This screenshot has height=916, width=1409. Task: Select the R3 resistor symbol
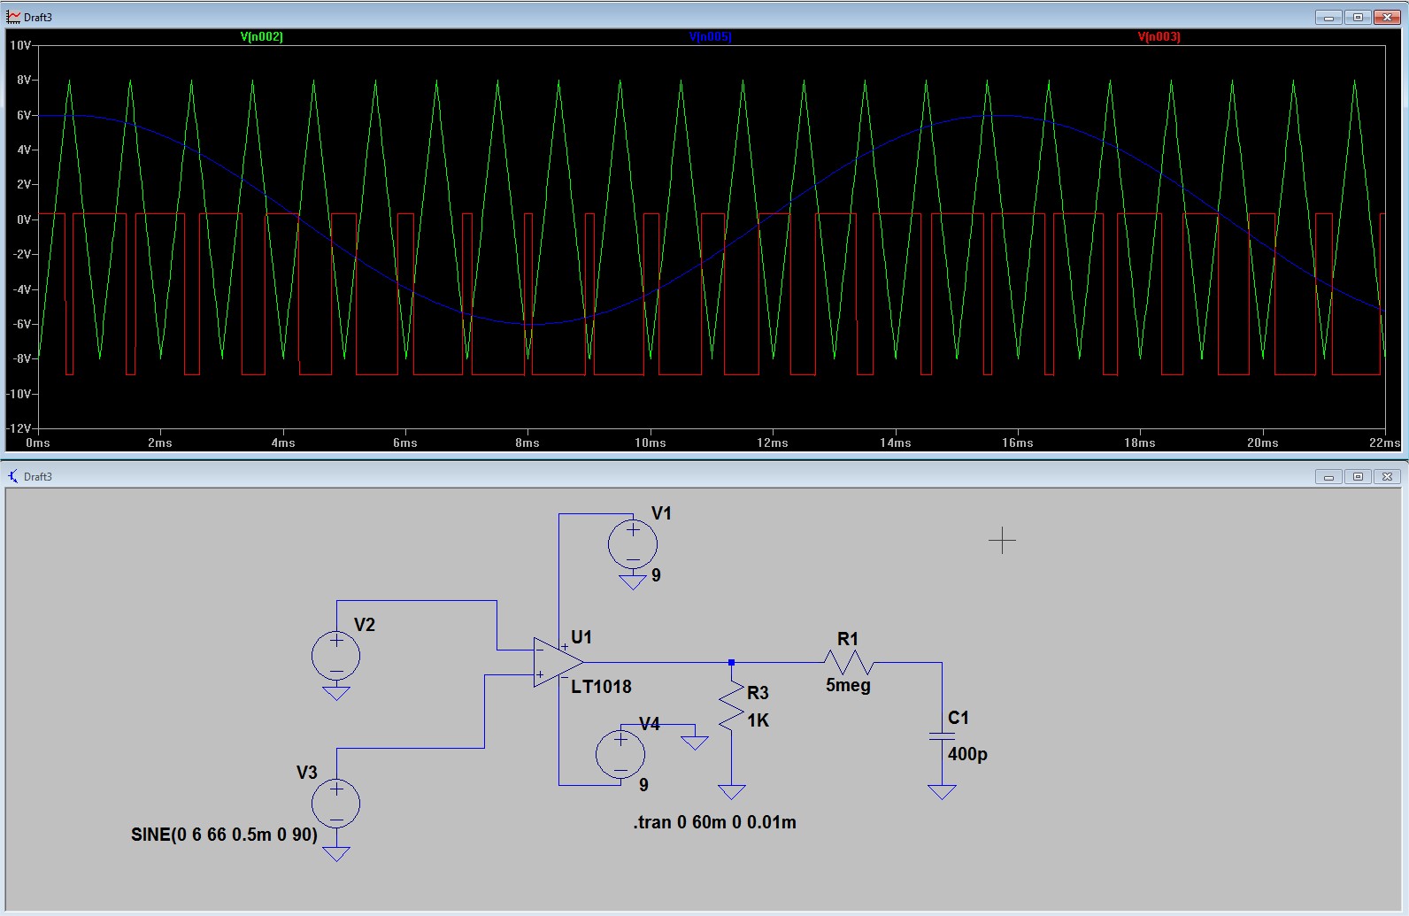(731, 706)
